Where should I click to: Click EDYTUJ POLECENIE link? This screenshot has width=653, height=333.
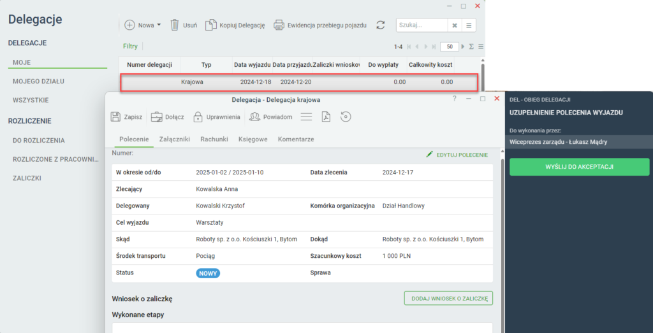coord(457,155)
